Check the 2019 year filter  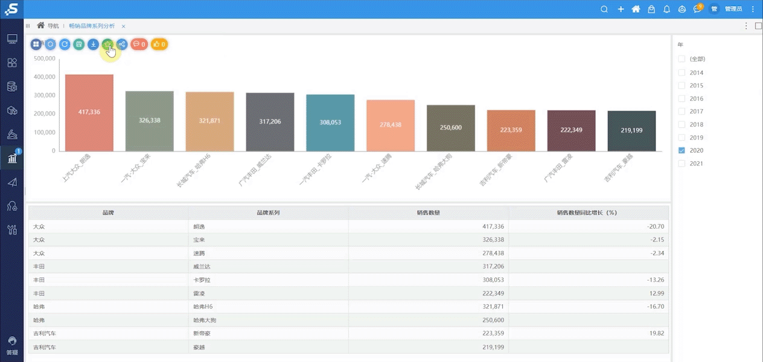point(682,138)
